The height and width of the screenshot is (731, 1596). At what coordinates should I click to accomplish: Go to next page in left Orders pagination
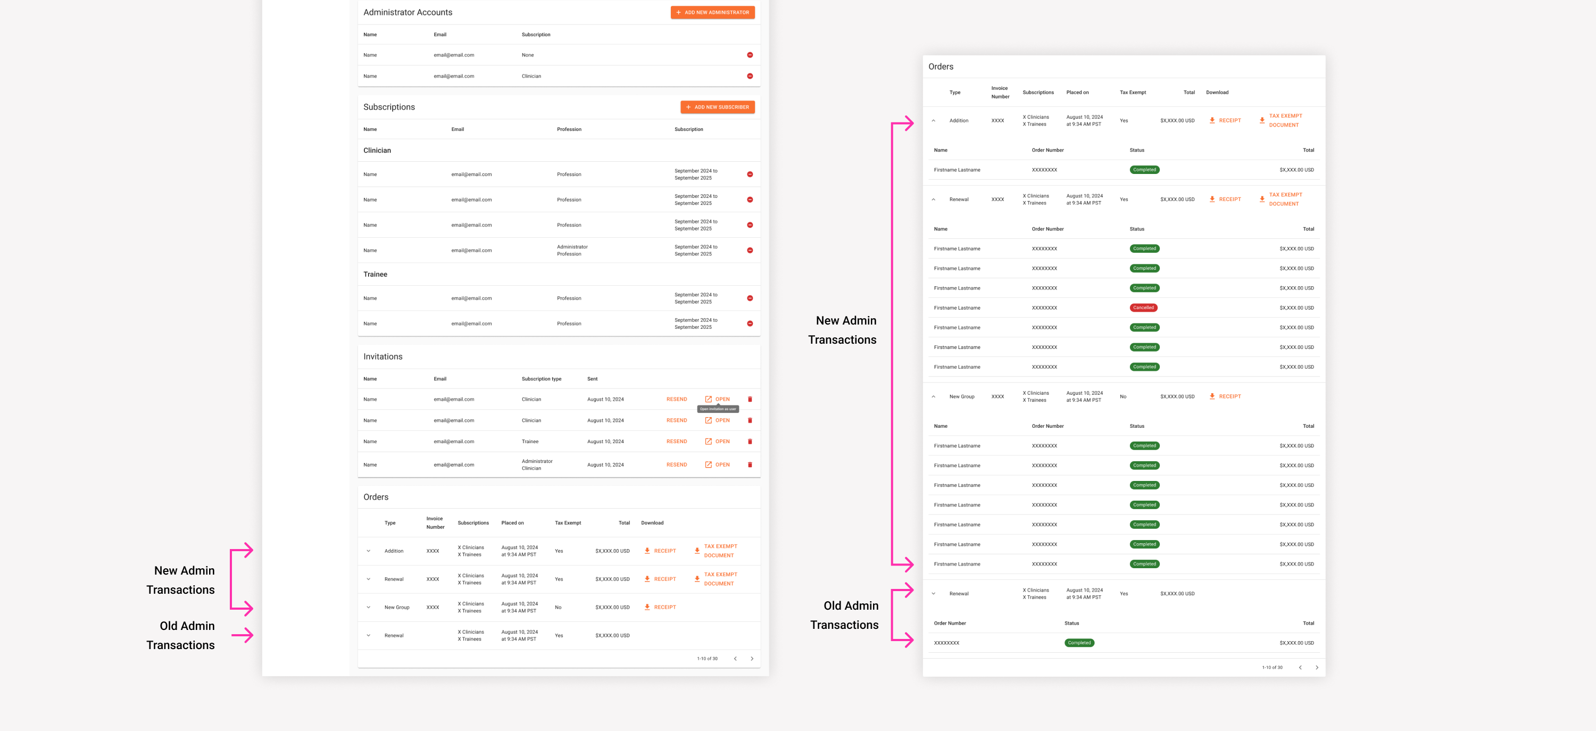click(x=752, y=659)
